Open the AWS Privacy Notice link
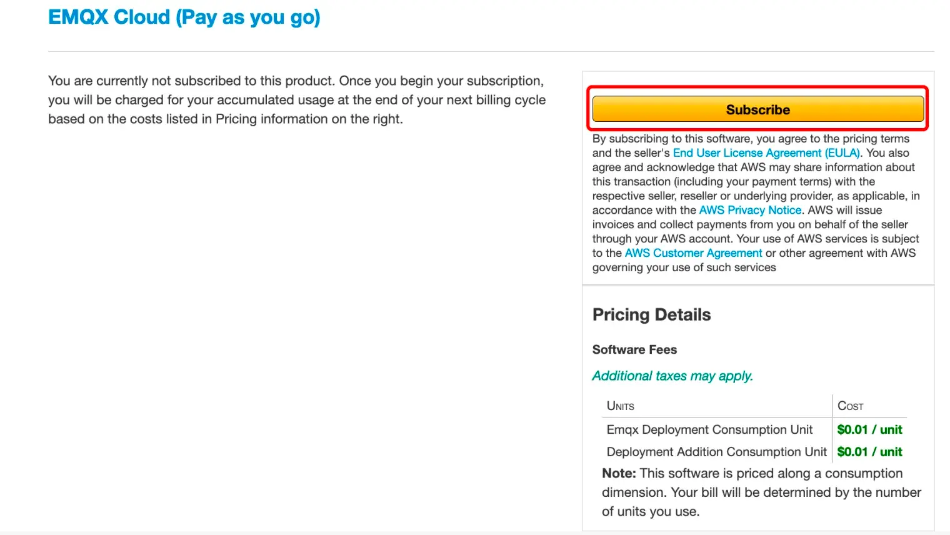 tap(750, 211)
